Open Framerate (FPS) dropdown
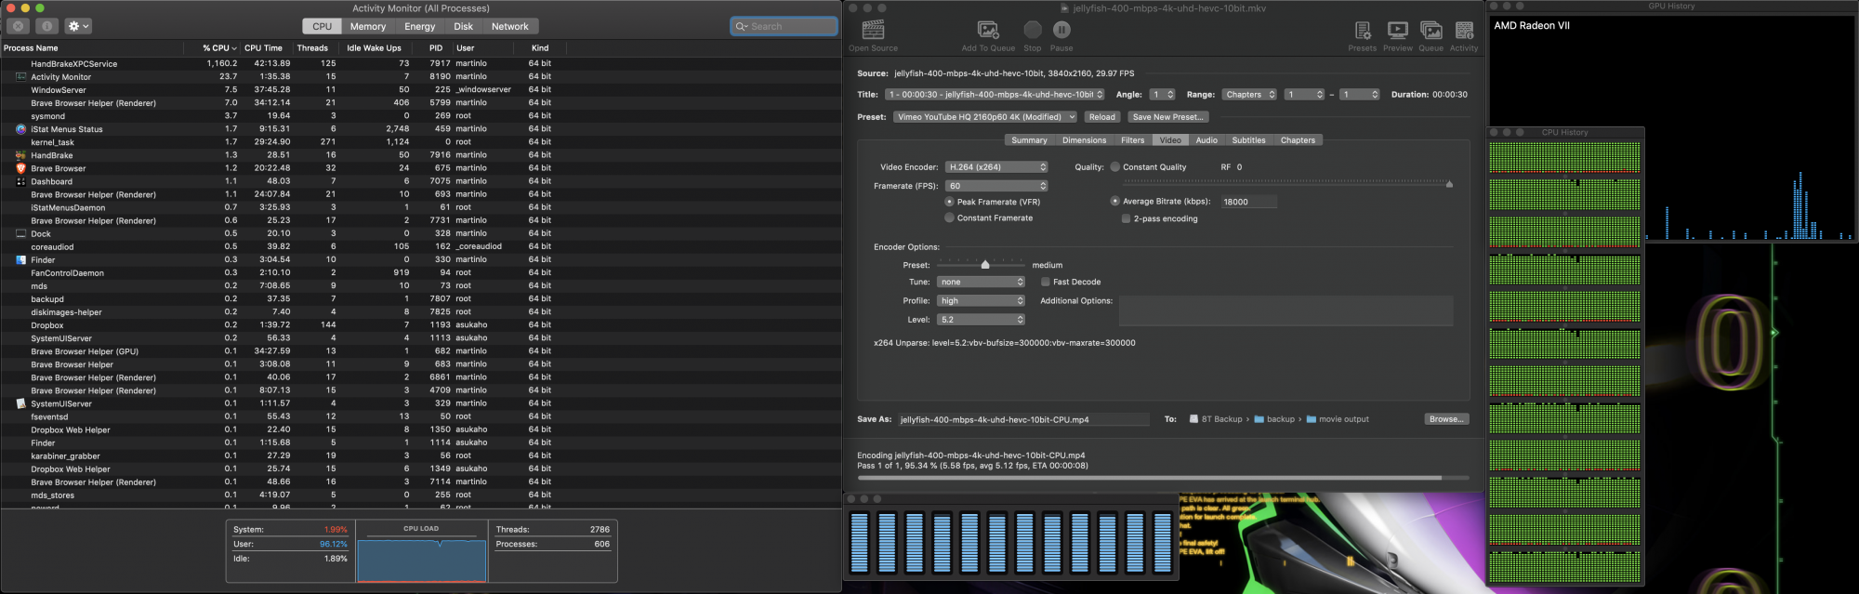The image size is (1859, 594). tap(996, 186)
